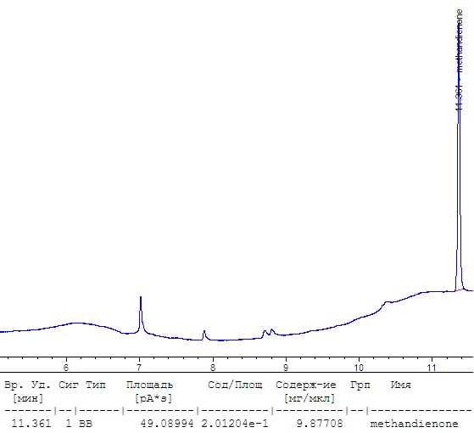Click the Площадь column header
The width and height of the screenshot is (474, 433).
point(149,385)
